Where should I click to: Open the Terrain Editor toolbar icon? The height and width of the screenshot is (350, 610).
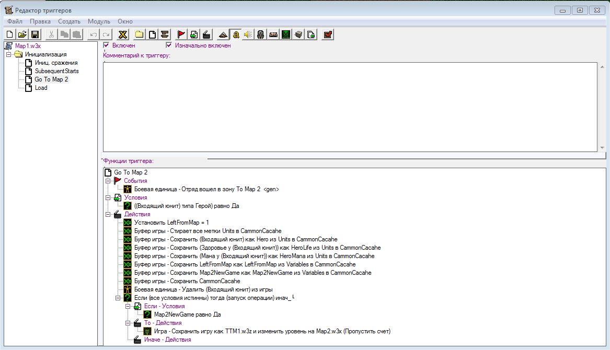click(223, 34)
